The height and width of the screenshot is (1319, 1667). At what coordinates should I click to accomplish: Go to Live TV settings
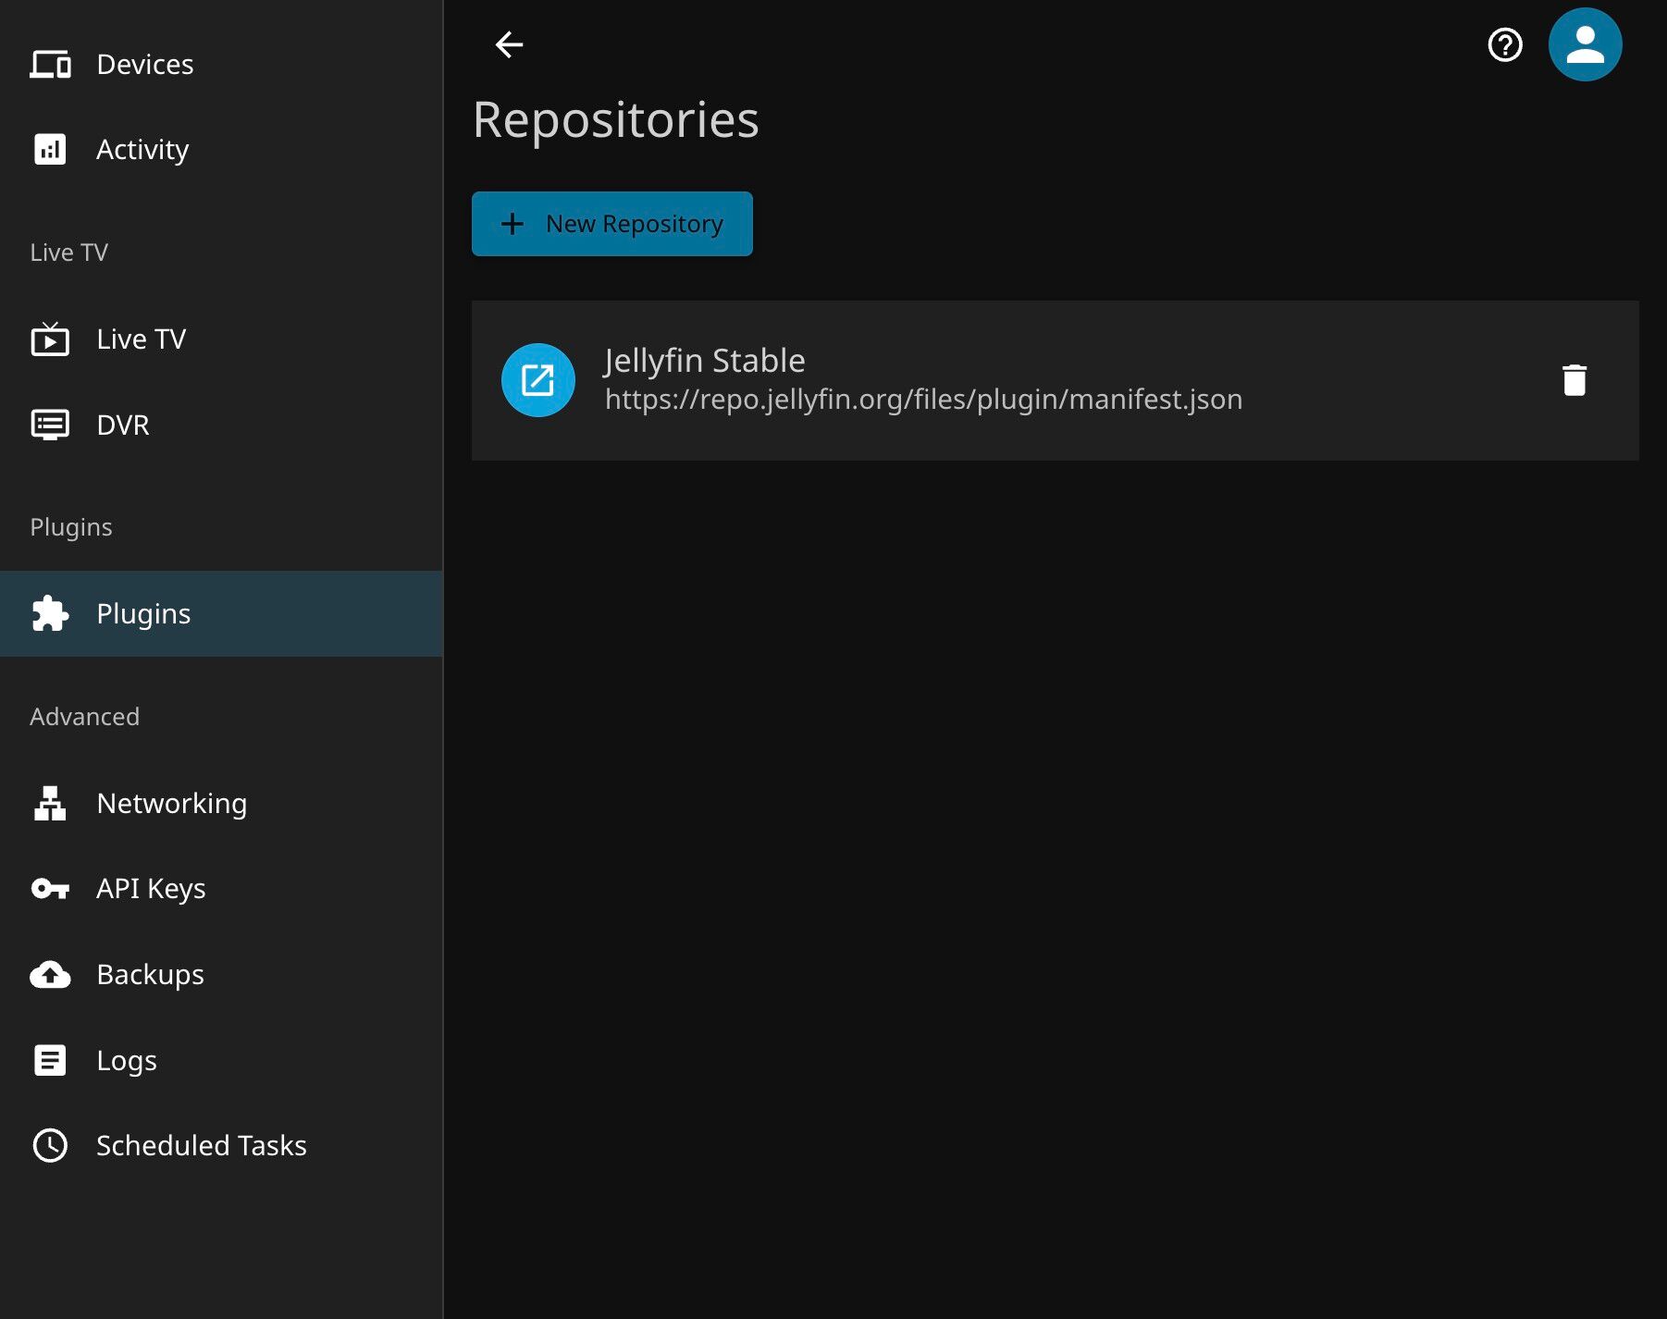pos(221,339)
